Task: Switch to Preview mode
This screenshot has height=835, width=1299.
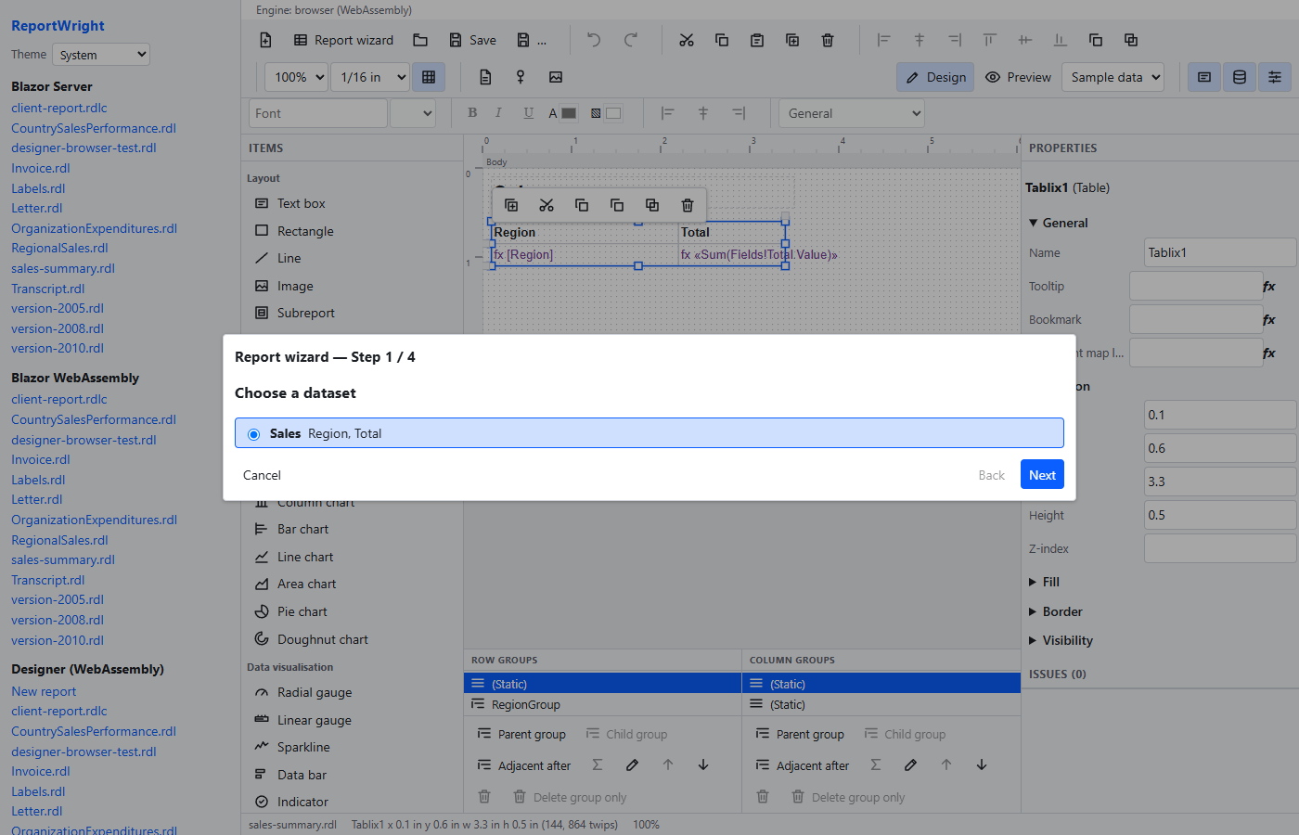Action: (x=1018, y=77)
